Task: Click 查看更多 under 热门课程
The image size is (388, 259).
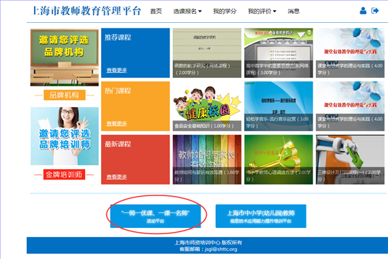Action: point(117,124)
